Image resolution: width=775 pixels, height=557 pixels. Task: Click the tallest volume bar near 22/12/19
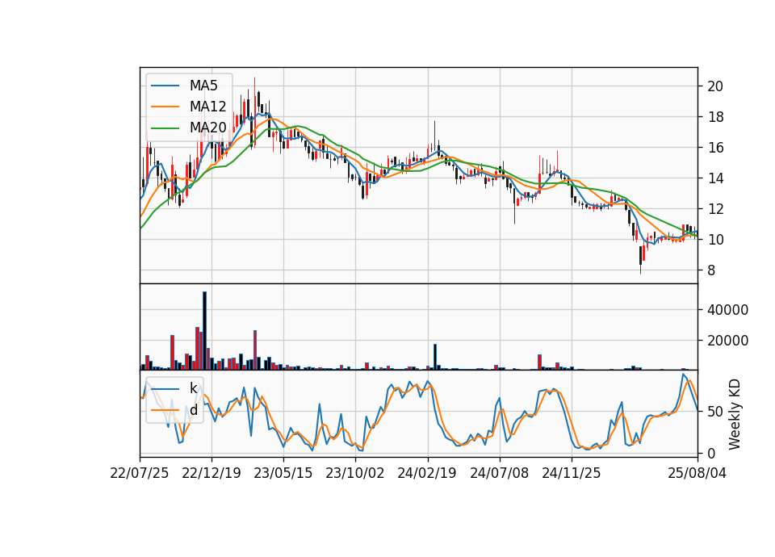[x=204, y=331]
